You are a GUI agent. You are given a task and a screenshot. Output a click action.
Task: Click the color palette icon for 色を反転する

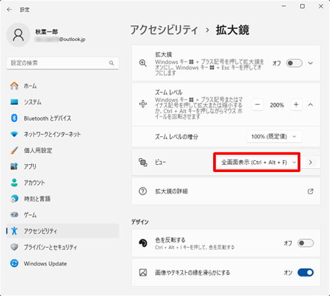[143, 243]
